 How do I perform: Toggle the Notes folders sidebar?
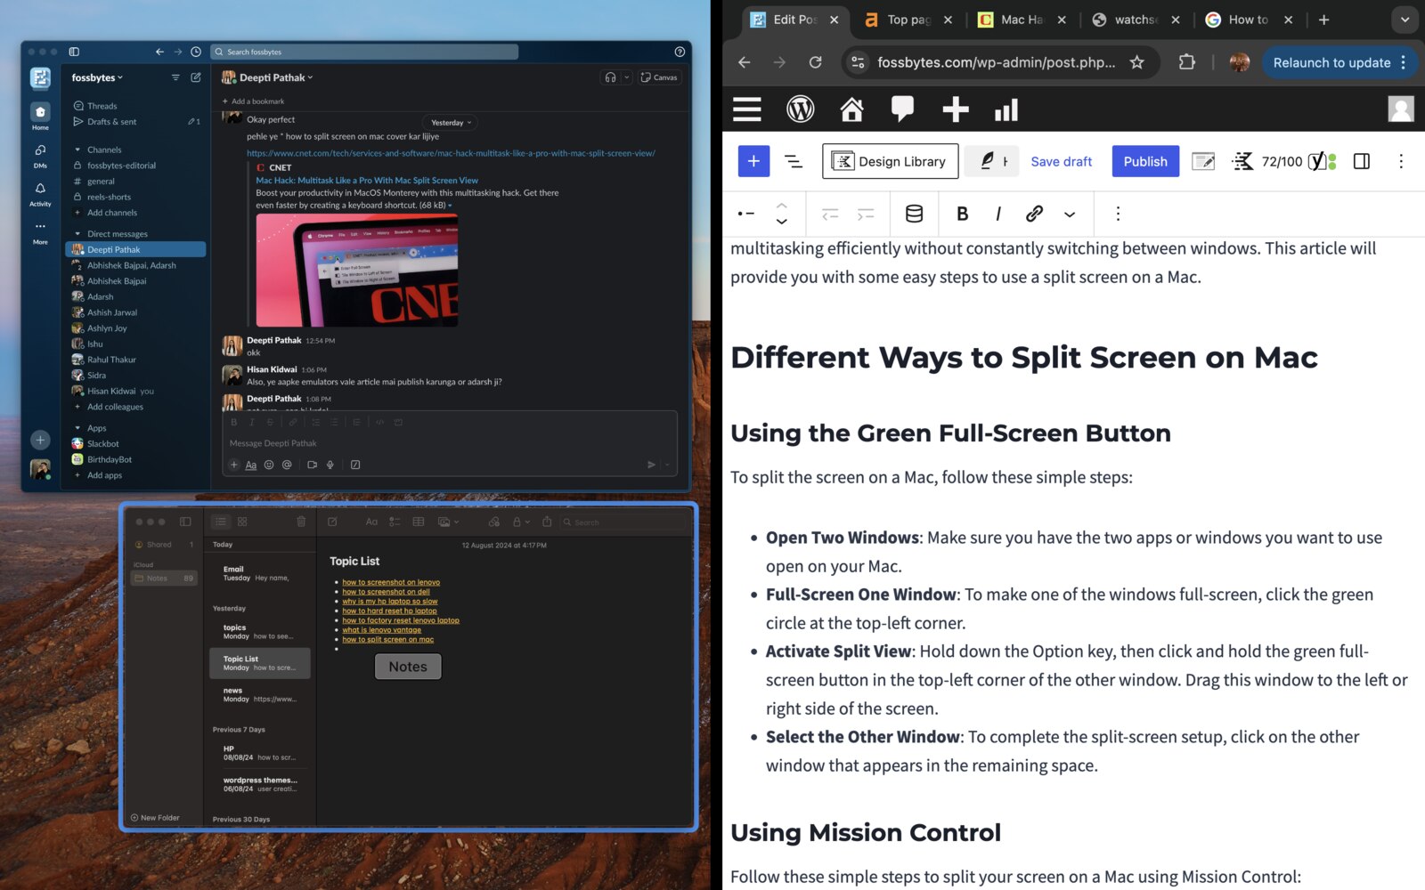coord(186,522)
